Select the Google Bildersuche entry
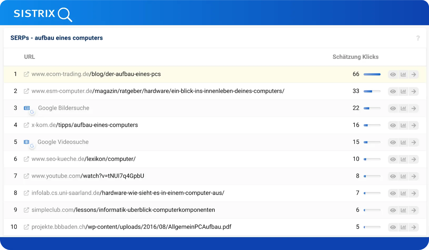This screenshot has width=429, height=250. pyautogui.click(x=64, y=108)
